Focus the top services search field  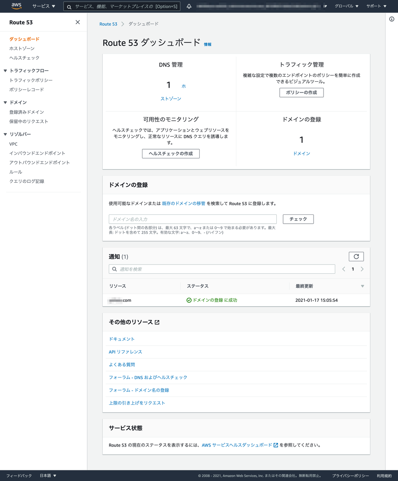point(122,6)
